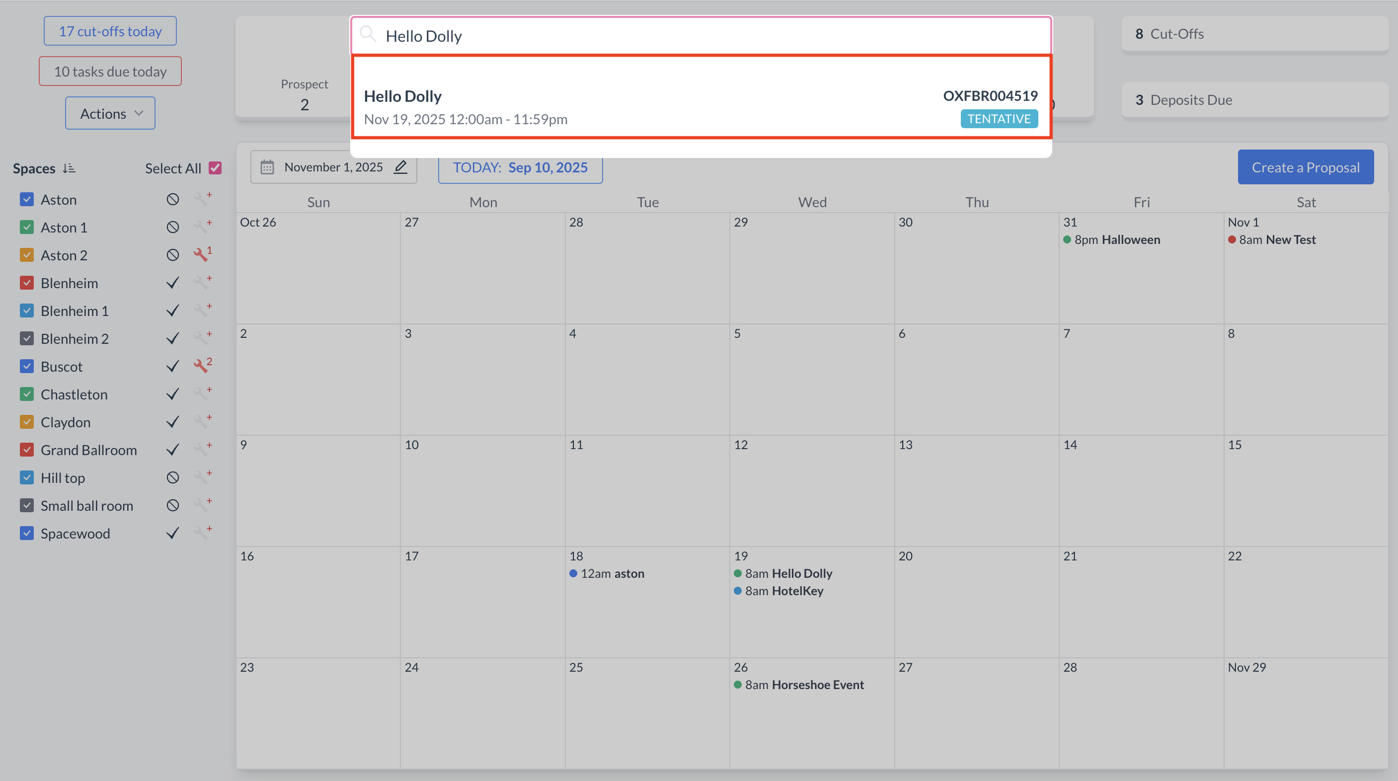Toggle the Select All checkbox

click(x=216, y=168)
